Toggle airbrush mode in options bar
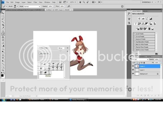Screen dimensions: 163x123 click(x=69, y=6)
